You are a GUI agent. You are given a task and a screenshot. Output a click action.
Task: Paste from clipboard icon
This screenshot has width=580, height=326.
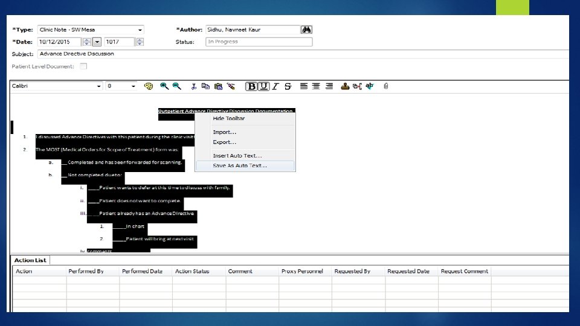[x=218, y=86]
